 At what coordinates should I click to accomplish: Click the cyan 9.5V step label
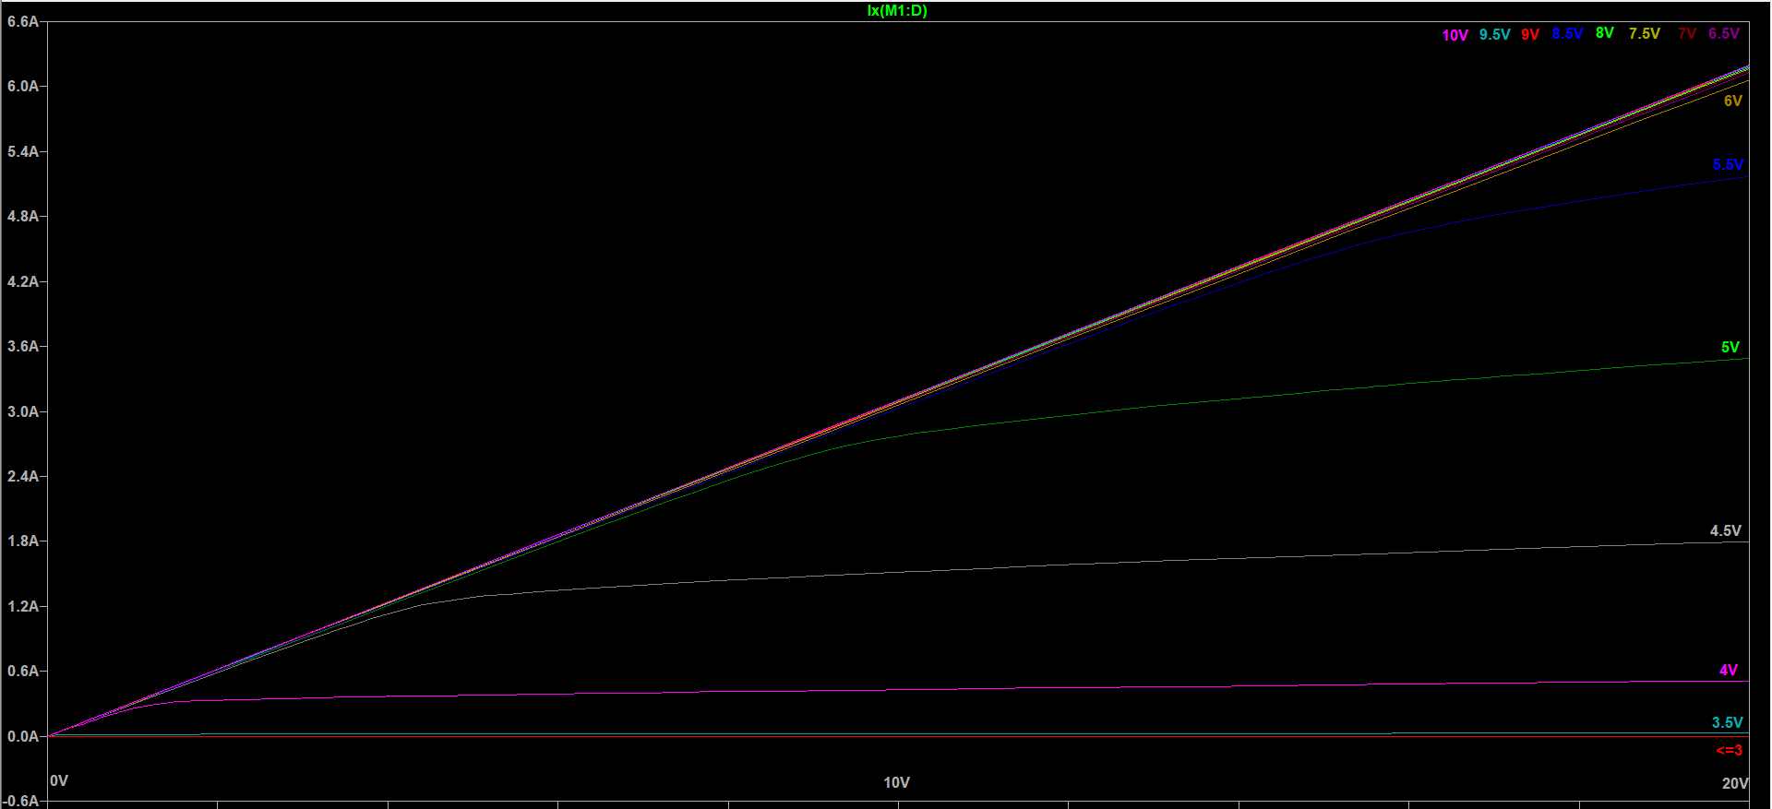(x=1494, y=35)
